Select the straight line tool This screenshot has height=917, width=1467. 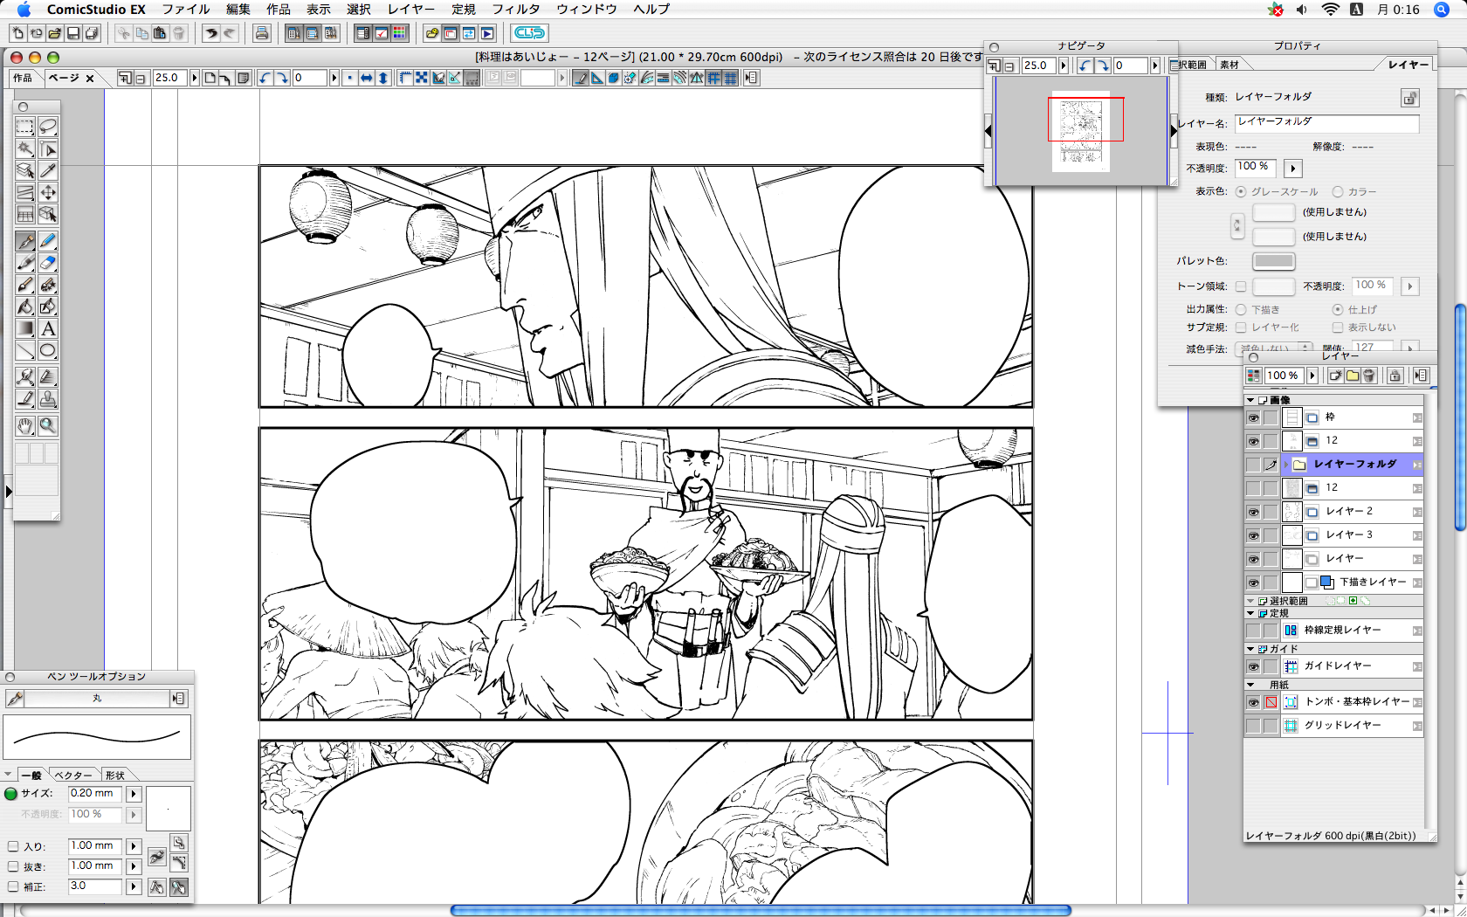(x=25, y=350)
